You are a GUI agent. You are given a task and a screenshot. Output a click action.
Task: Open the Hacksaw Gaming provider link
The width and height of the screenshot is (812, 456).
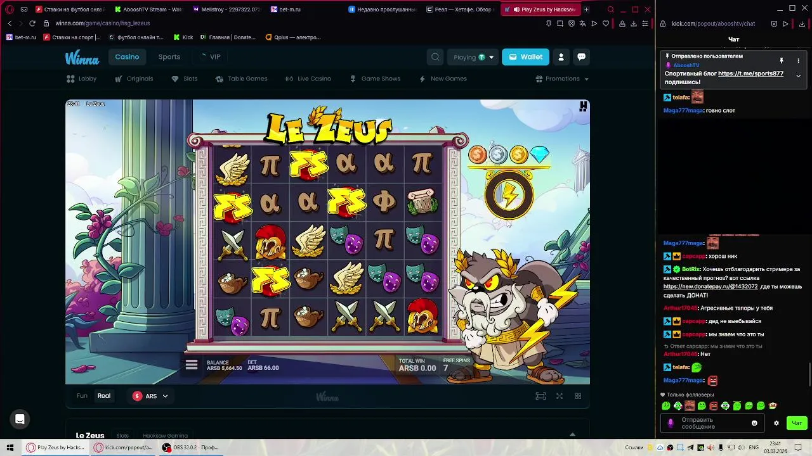coord(165,436)
